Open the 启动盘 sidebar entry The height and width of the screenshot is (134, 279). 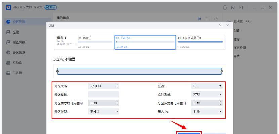click(x=14, y=62)
